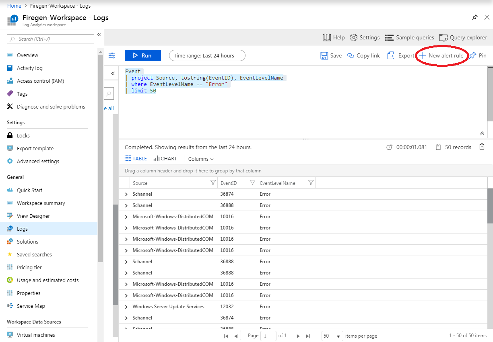
Task: Select Activity log in the sidebar
Action: 31,68
